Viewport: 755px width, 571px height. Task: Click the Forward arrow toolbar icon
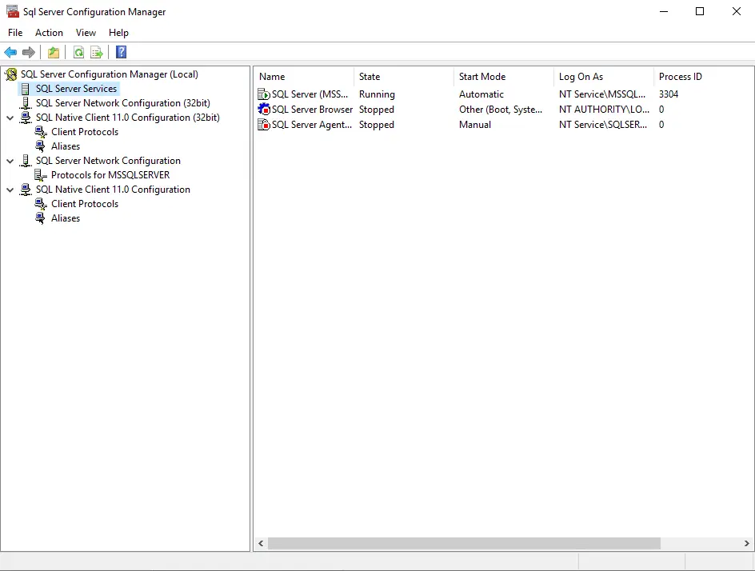[x=29, y=52]
